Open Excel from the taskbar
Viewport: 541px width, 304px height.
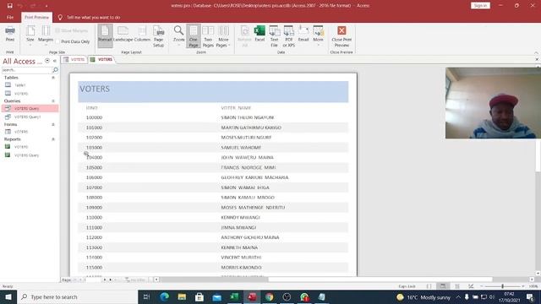tap(235, 296)
